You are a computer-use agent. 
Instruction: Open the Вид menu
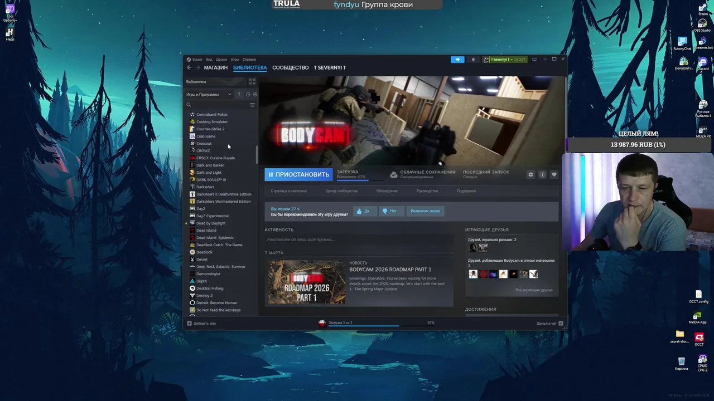[209, 60]
